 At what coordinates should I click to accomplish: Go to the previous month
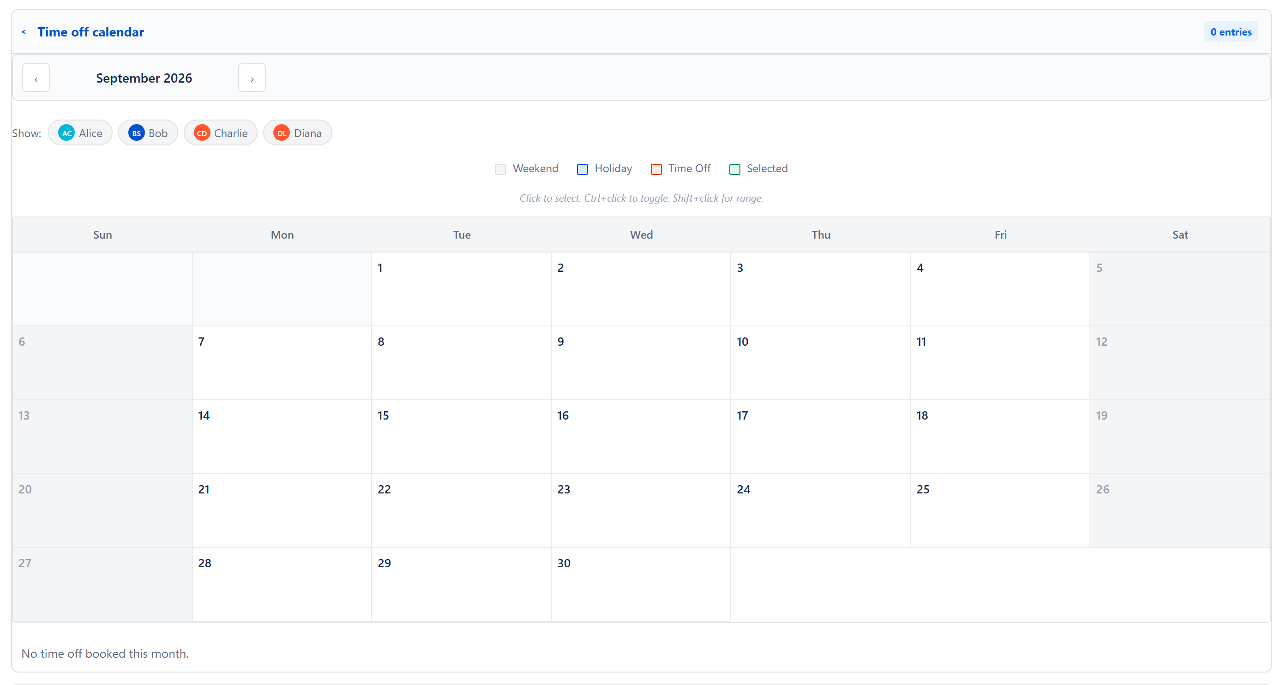click(x=36, y=78)
